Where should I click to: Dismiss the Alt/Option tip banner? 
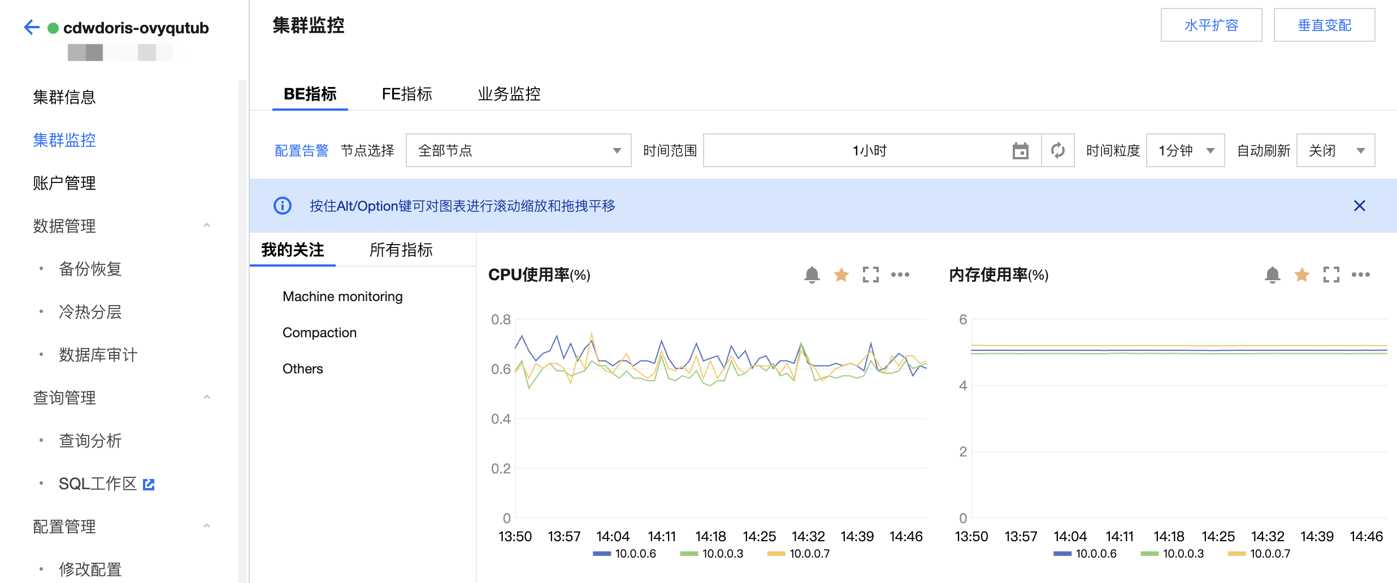[1359, 206]
